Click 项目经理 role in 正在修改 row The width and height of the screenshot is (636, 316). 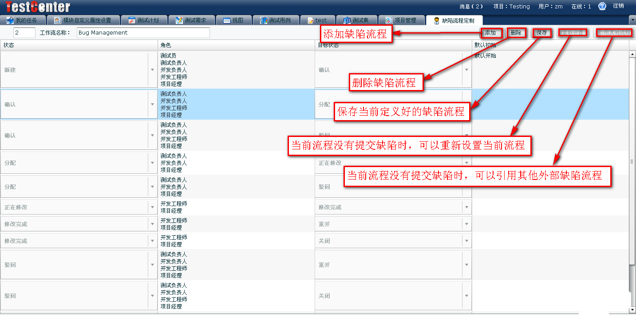(171, 211)
